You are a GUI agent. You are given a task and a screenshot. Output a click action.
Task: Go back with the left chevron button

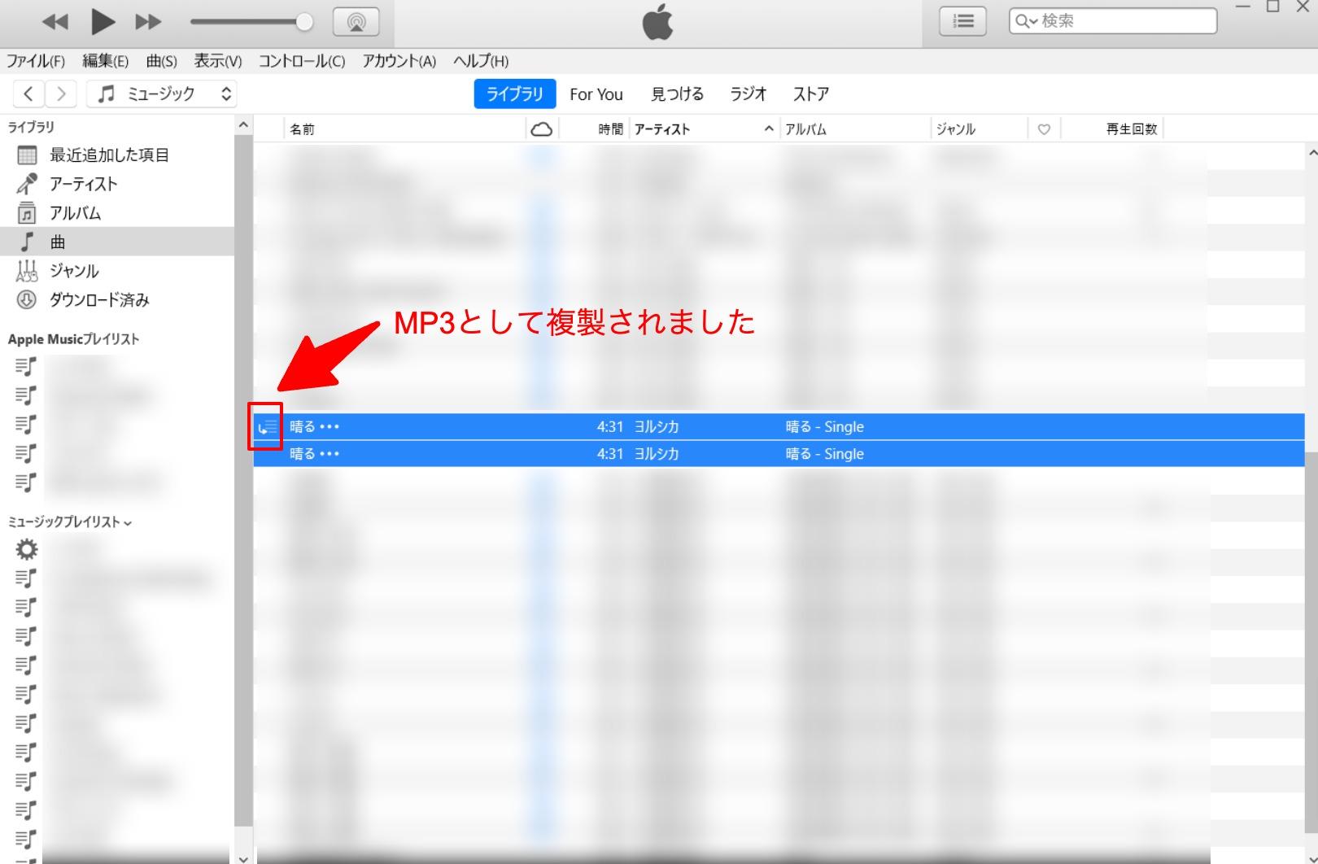28,94
